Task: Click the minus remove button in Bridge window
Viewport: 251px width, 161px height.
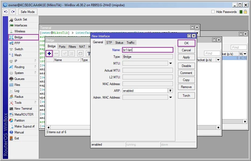Action: pyautogui.click(x=56, y=53)
